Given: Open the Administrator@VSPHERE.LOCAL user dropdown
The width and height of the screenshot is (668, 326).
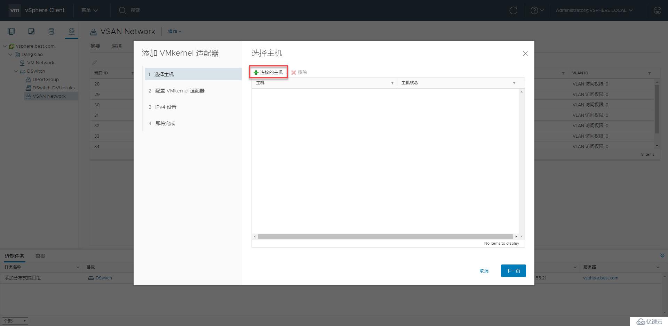Looking at the screenshot, I should tap(594, 10).
